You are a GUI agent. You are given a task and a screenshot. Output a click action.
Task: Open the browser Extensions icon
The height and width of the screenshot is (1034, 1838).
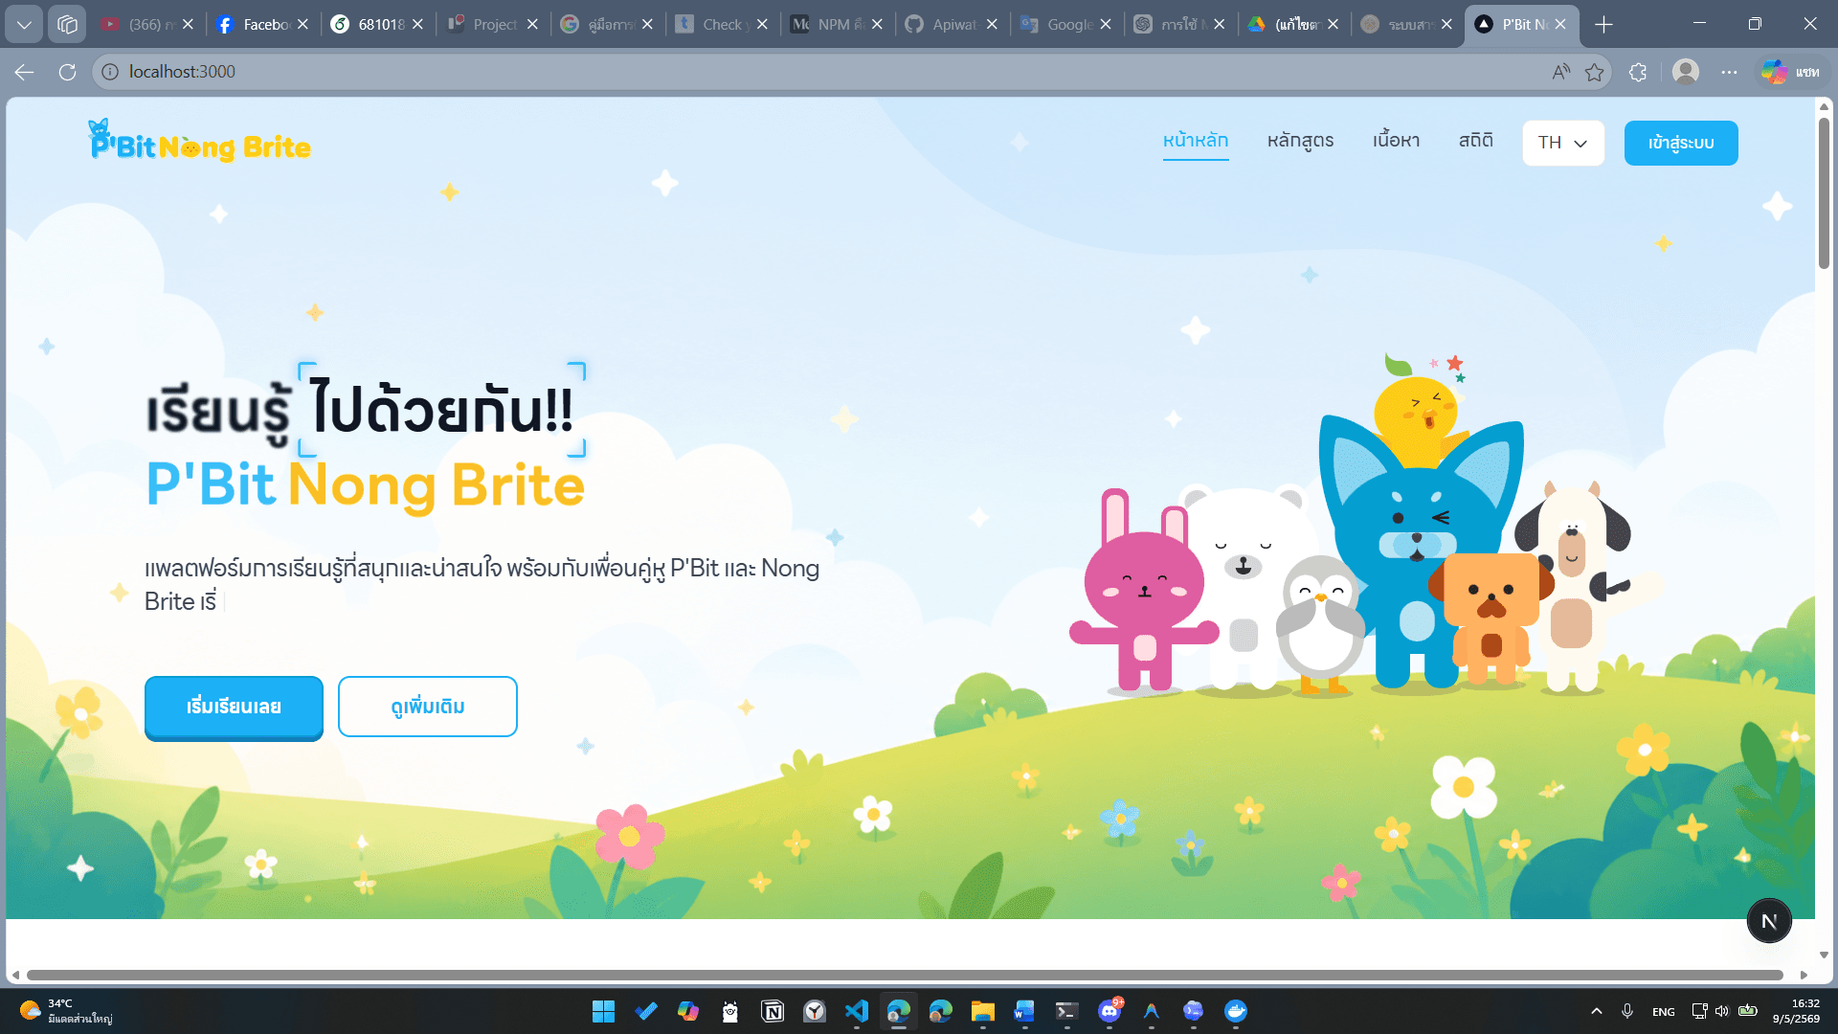point(1638,72)
